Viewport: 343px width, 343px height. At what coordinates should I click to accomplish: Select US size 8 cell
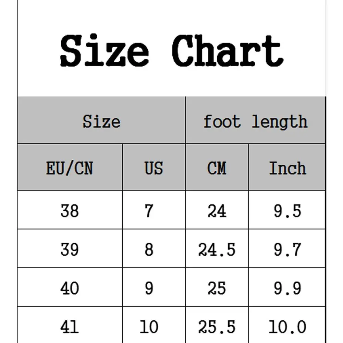click(x=149, y=249)
